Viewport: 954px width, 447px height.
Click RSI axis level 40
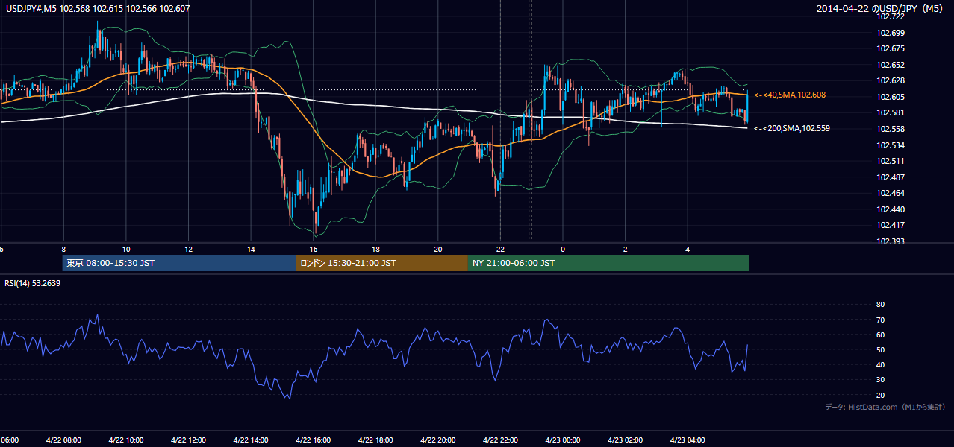point(880,364)
